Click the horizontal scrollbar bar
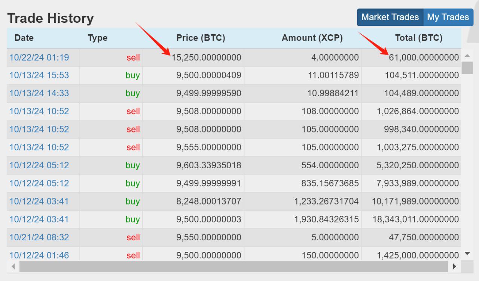The width and height of the screenshot is (479, 281). click(233, 266)
